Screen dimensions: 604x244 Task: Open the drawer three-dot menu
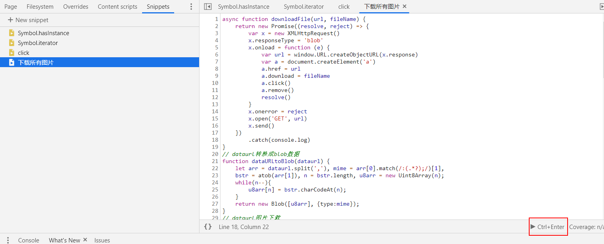[x=8, y=240]
